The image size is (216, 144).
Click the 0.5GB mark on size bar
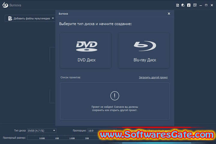(x=42, y=138)
